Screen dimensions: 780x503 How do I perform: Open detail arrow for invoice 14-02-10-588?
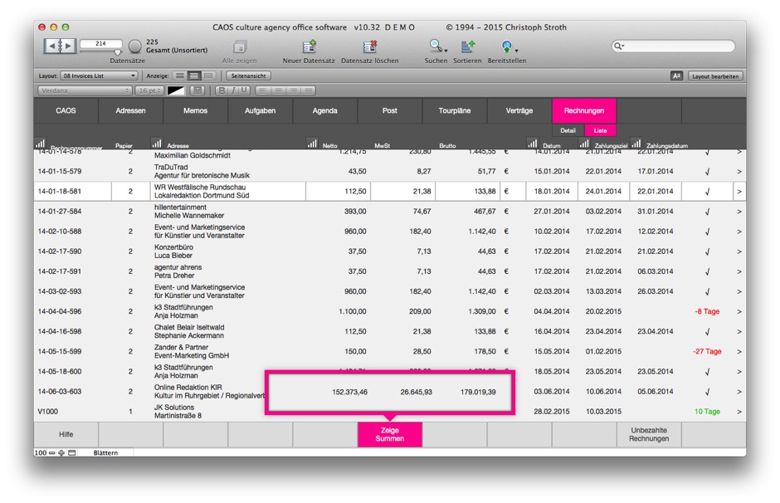pos(739,232)
